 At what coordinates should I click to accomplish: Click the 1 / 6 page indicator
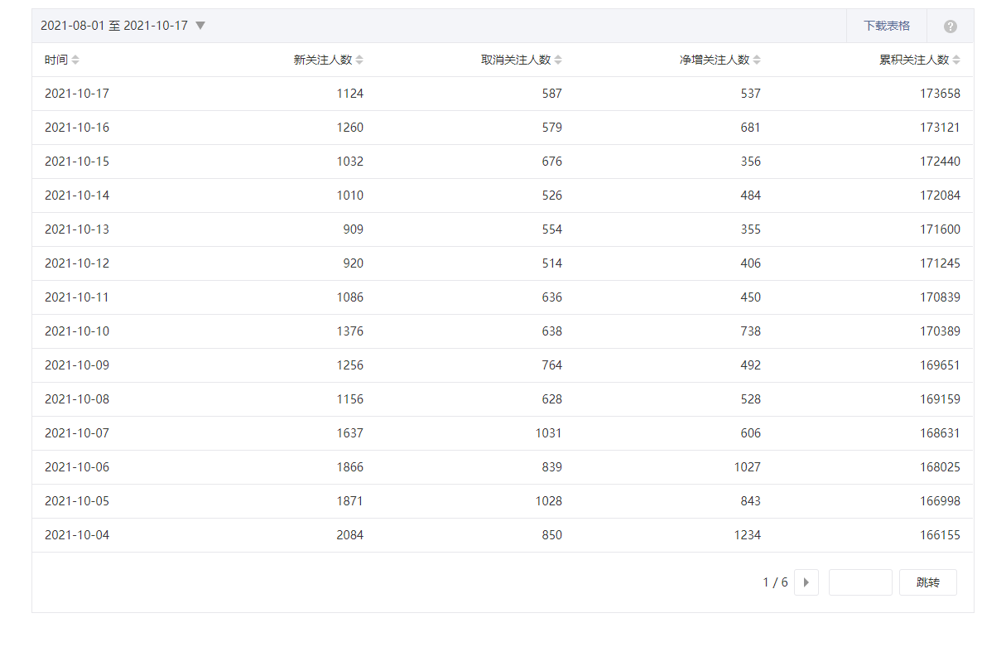pyautogui.click(x=775, y=582)
